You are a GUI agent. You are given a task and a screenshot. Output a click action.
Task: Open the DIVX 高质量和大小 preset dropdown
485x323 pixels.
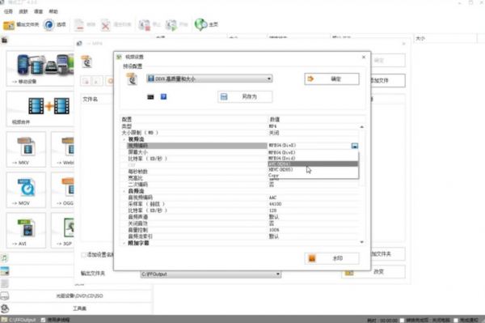pos(209,79)
